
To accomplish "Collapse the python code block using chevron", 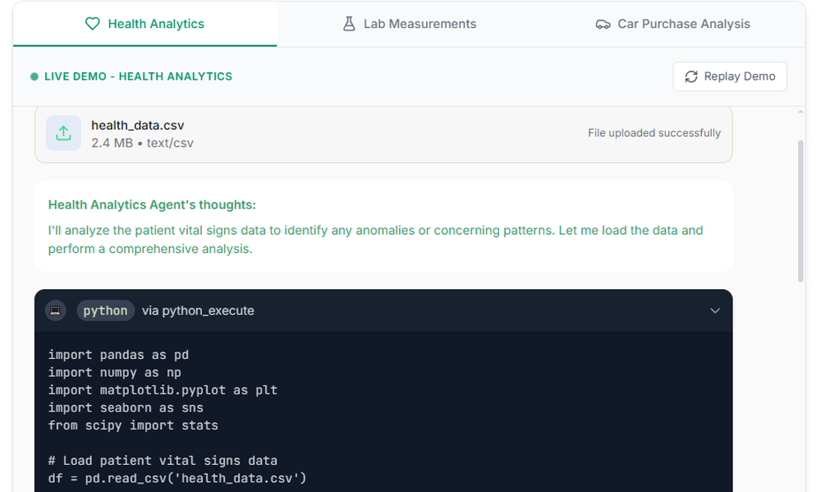I will 714,310.
